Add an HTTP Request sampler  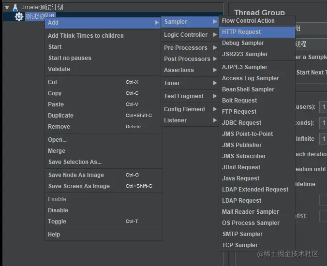pyautogui.click(x=257, y=32)
